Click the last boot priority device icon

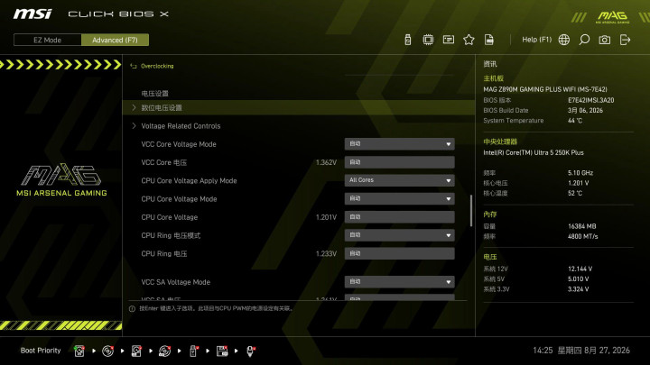(x=251, y=351)
